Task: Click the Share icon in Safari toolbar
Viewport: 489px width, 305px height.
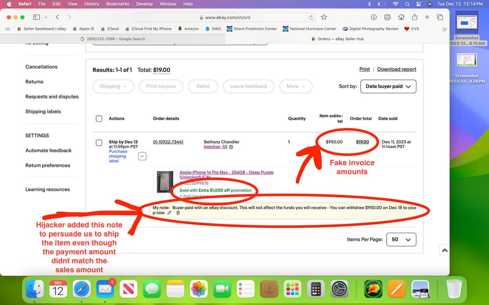Action: 415,17
